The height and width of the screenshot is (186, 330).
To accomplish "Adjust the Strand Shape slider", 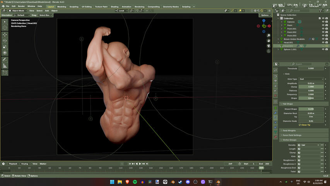I will point(311,109).
